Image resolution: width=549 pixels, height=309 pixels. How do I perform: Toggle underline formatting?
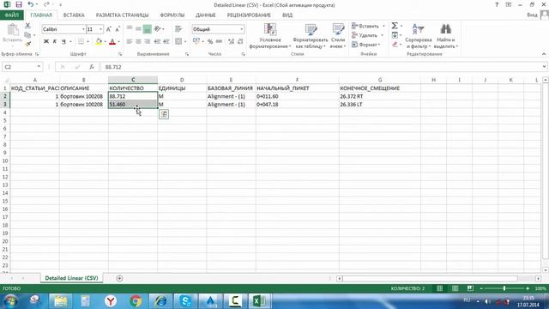coord(63,41)
